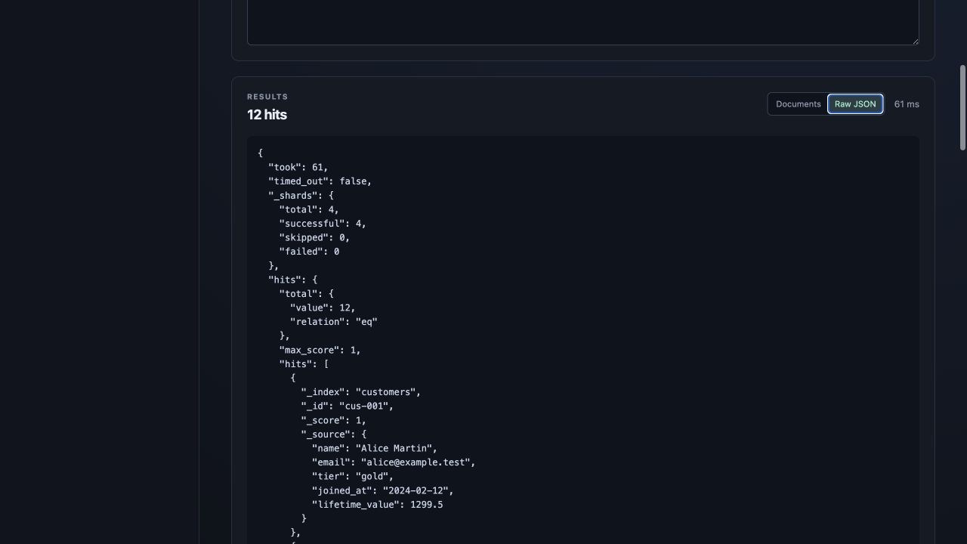Click the "value": 12 line
Image resolution: width=967 pixels, height=544 pixels.
[323, 308]
